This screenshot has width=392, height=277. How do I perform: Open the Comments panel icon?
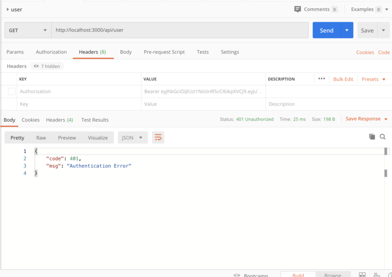tap(297, 9)
